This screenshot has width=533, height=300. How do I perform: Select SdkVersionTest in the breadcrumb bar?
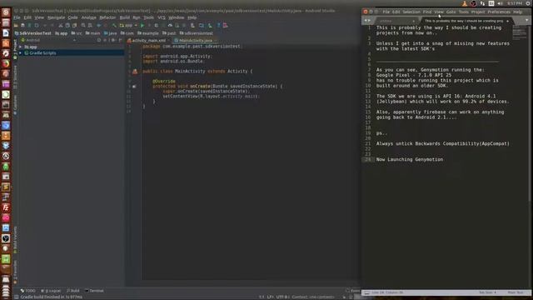pyautogui.click(x=33, y=33)
